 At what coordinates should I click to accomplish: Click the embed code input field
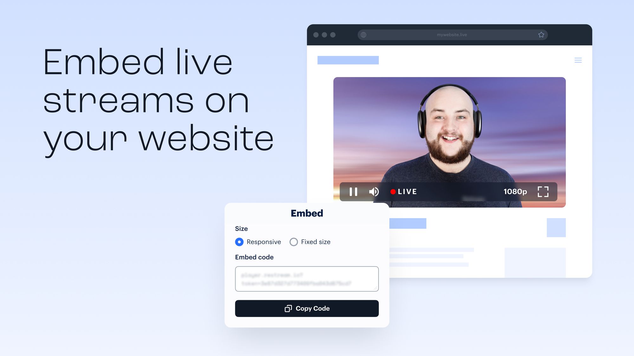tap(307, 279)
